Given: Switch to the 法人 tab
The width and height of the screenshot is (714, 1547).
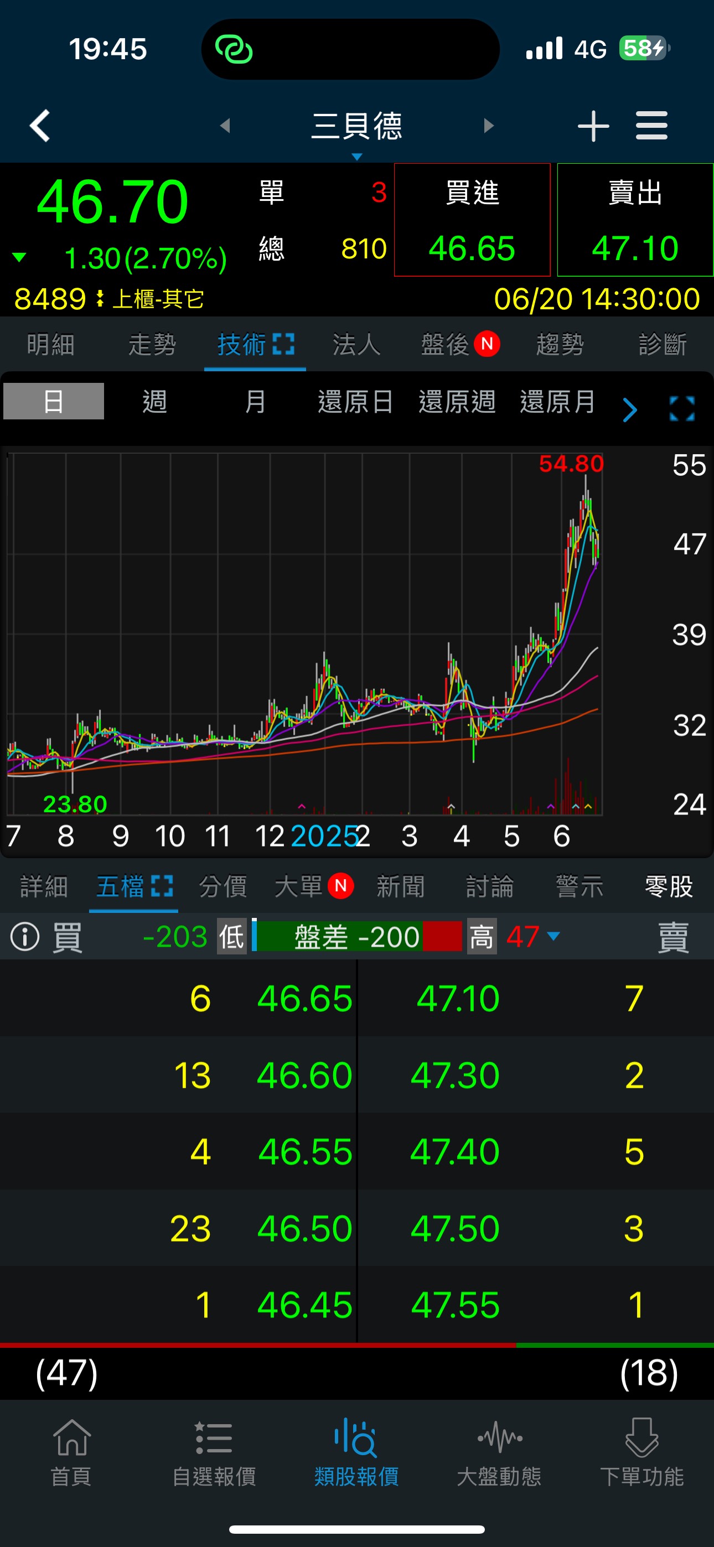Looking at the screenshot, I should [356, 345].
